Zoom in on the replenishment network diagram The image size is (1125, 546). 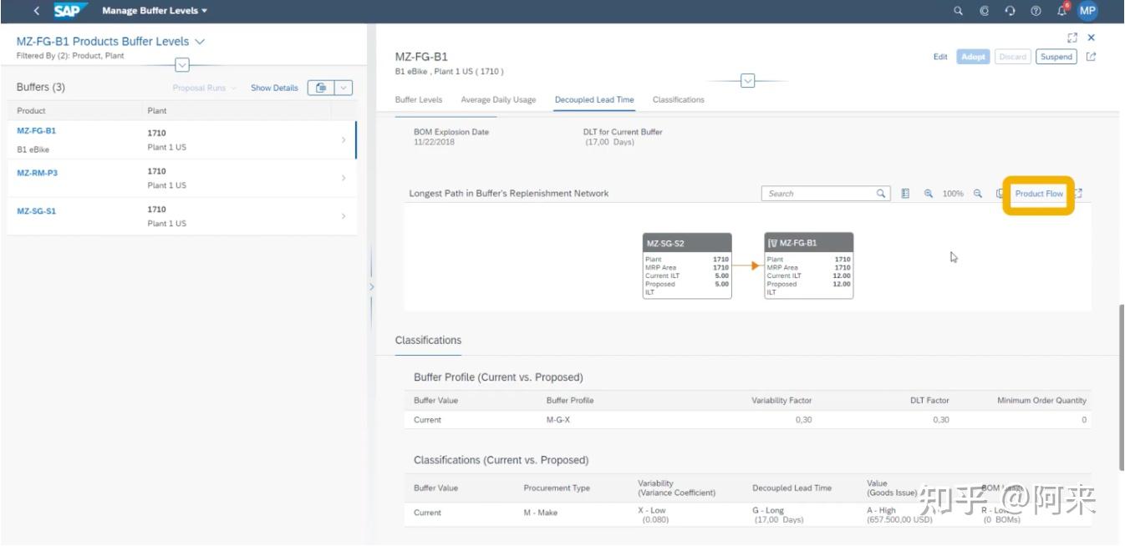(929, 193)
